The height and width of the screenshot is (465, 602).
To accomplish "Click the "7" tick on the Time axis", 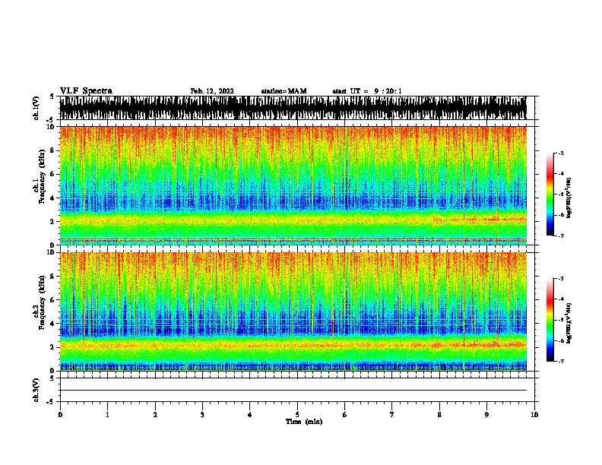I will click(392, 415).
